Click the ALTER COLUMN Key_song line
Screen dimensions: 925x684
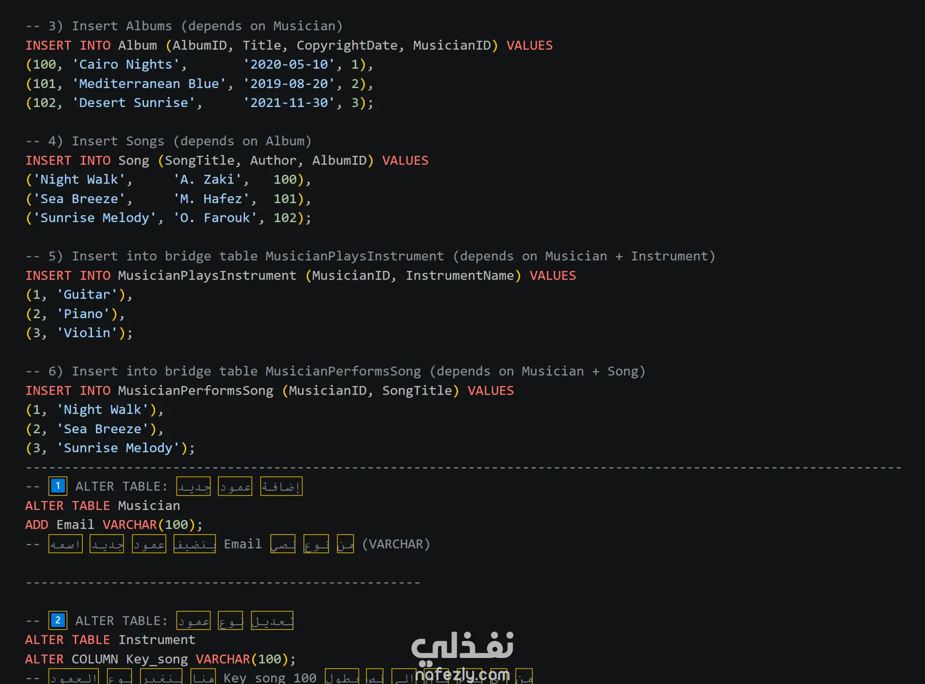[160, 659]
